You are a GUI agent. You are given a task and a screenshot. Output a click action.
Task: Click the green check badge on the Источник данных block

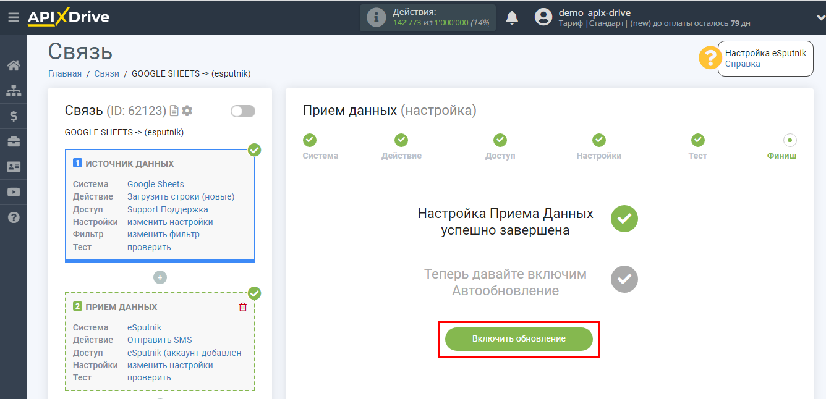pos(254,150)
